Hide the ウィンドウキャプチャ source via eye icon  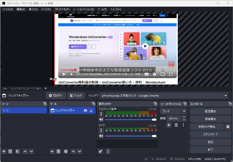point(86,111)
